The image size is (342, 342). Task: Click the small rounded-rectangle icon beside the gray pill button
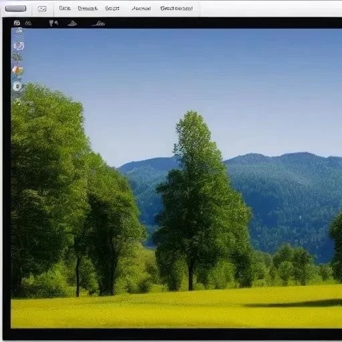point(42,9)
